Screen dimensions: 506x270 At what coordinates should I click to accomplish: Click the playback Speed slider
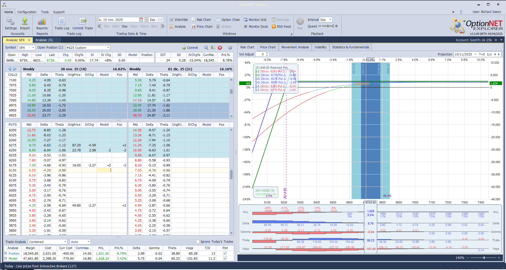point(328,26)
